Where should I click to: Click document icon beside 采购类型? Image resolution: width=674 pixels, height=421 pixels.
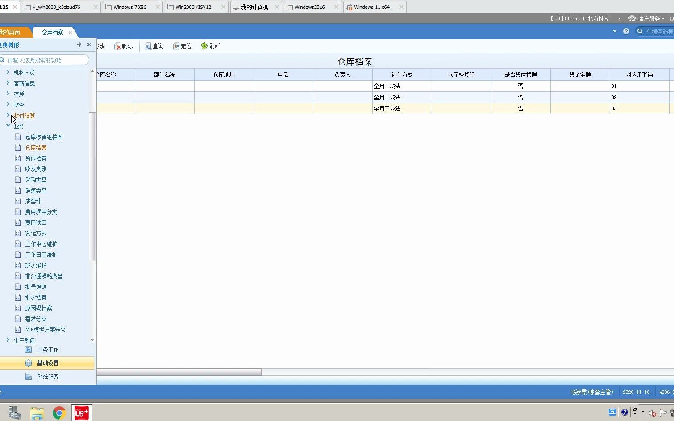click(x=18, y=180)
